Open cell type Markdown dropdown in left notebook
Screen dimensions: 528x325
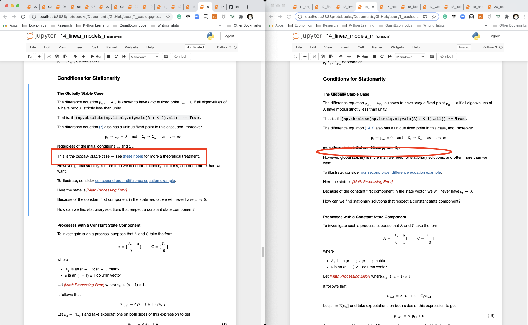144,57
